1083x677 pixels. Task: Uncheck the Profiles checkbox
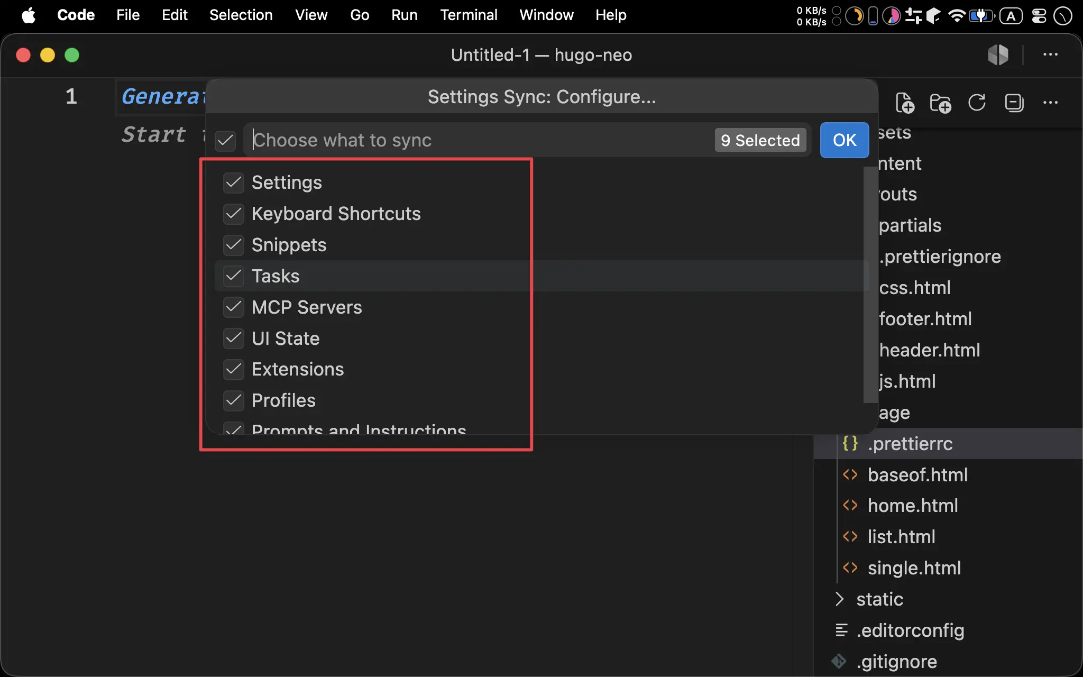[x=233, y=400]
